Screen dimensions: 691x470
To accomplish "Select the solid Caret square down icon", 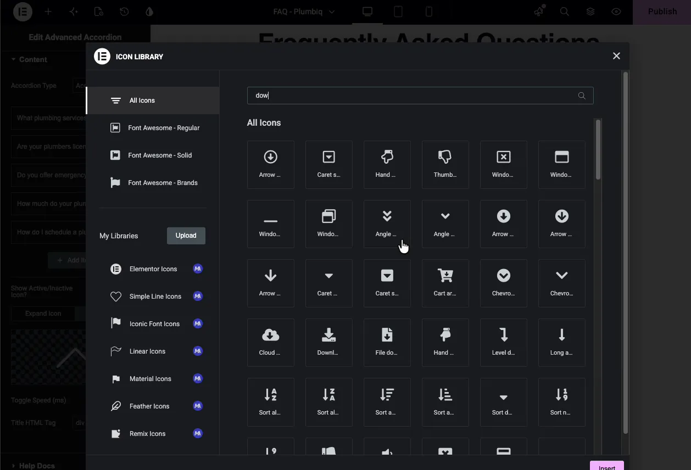I will (387, 283).
